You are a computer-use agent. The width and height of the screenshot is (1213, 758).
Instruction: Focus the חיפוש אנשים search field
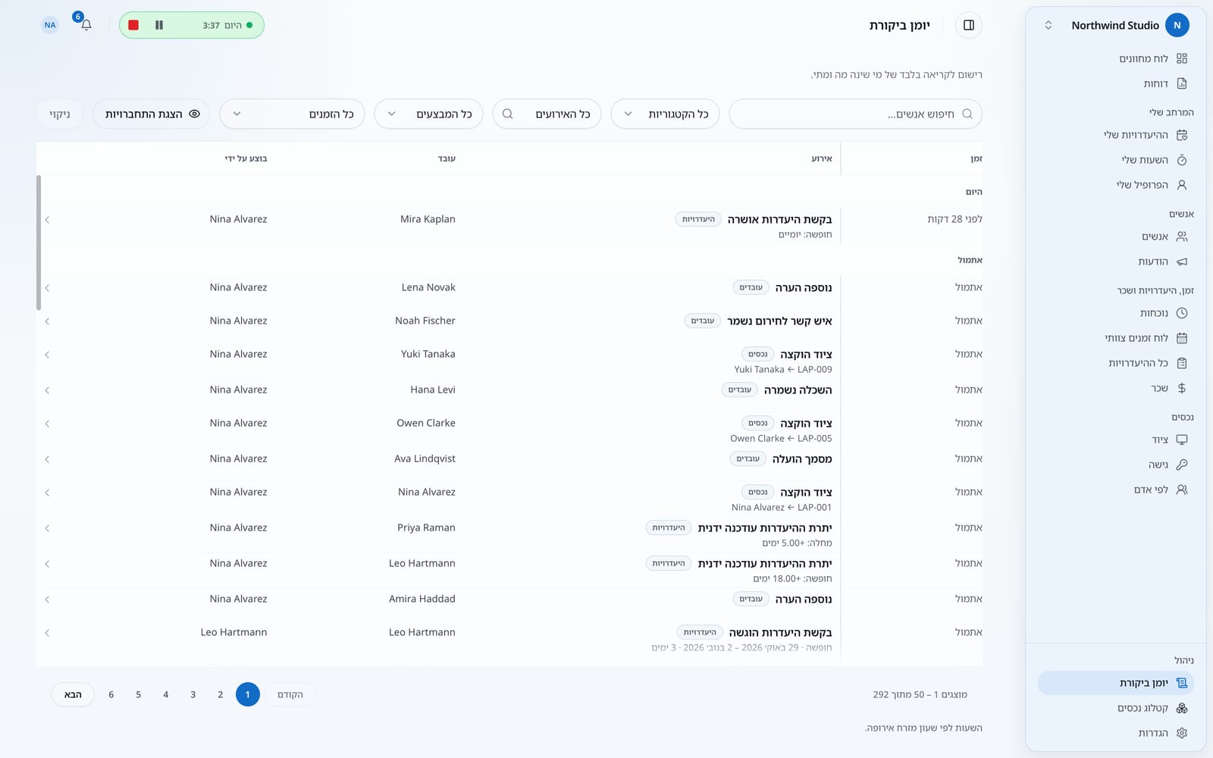(855, 114)
